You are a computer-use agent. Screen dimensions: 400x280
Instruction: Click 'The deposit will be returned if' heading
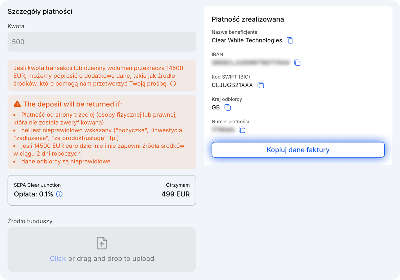pyautogui.click(x=72, y=104)
